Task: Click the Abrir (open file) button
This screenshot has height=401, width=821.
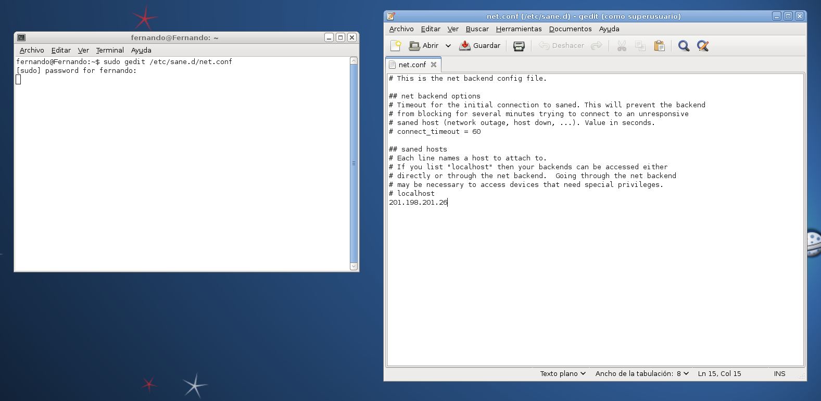Action: coord(424,46)
